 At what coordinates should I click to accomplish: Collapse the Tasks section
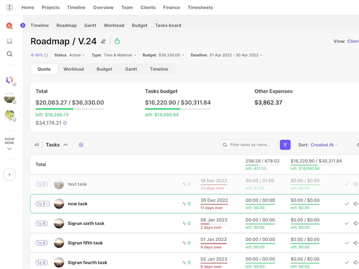pos(66,145)
